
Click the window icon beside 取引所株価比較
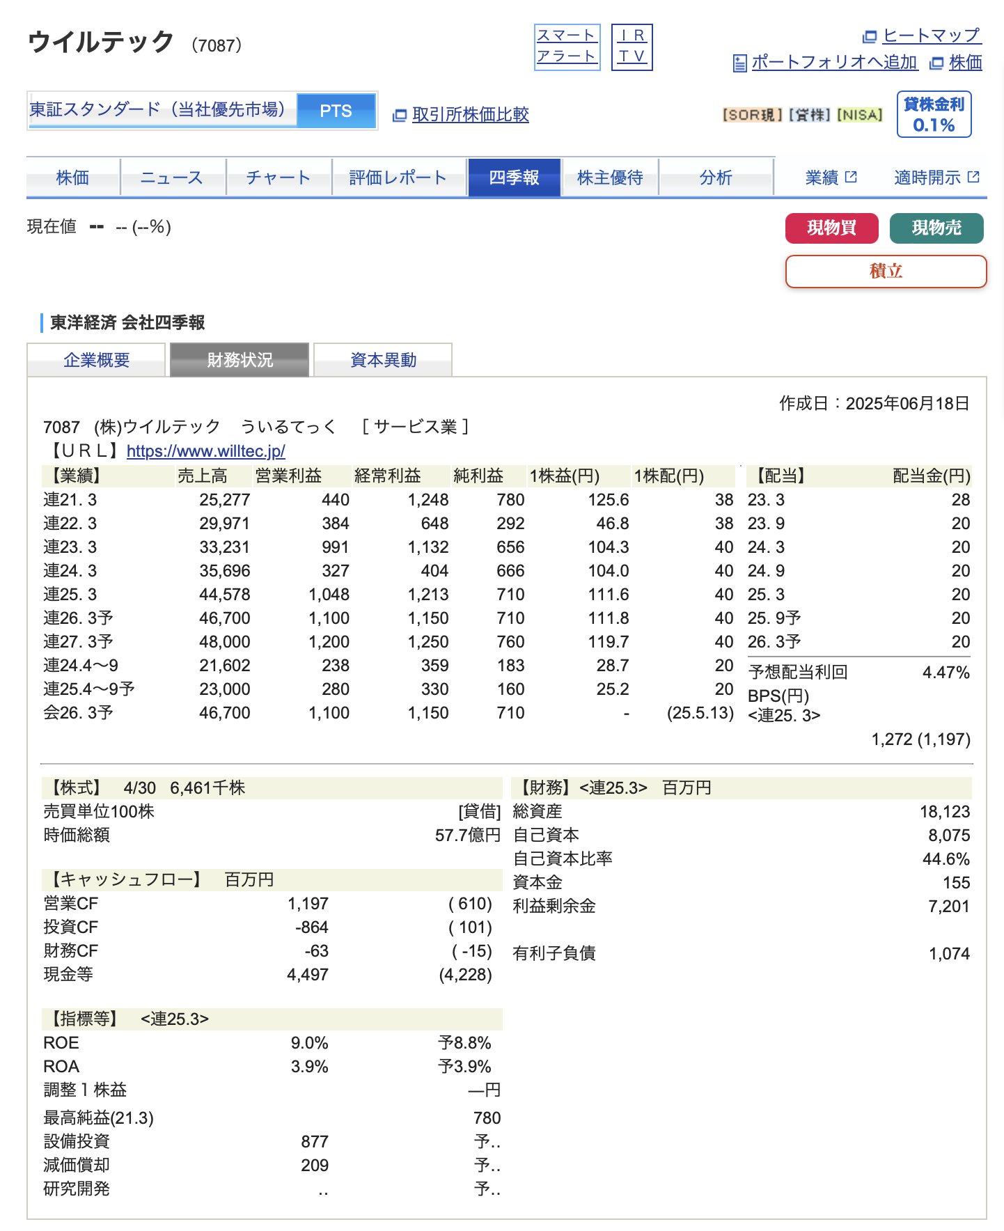[x=400, y=116]
